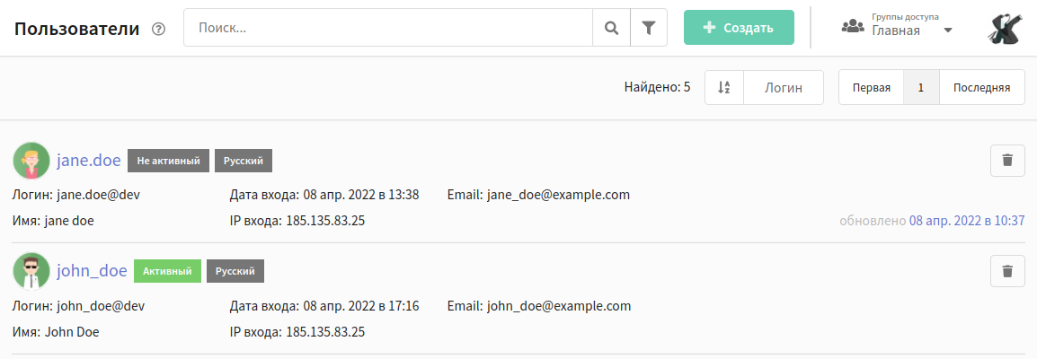This screenshot has height=359, width=1037.
Task: Click the magnifying glass search icon
Action: tap(612, 28)
